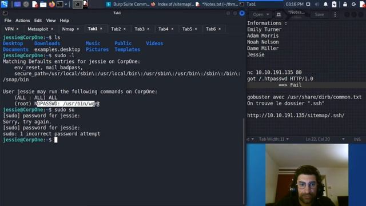Close the Tab6 terminal tab
This screenshot has height=206, width=366.
point(220,29)
